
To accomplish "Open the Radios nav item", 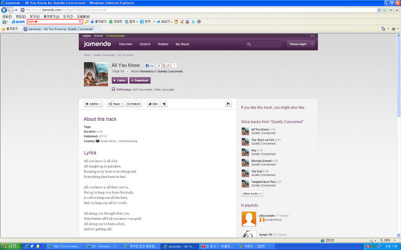I will [x=163, y=44].
